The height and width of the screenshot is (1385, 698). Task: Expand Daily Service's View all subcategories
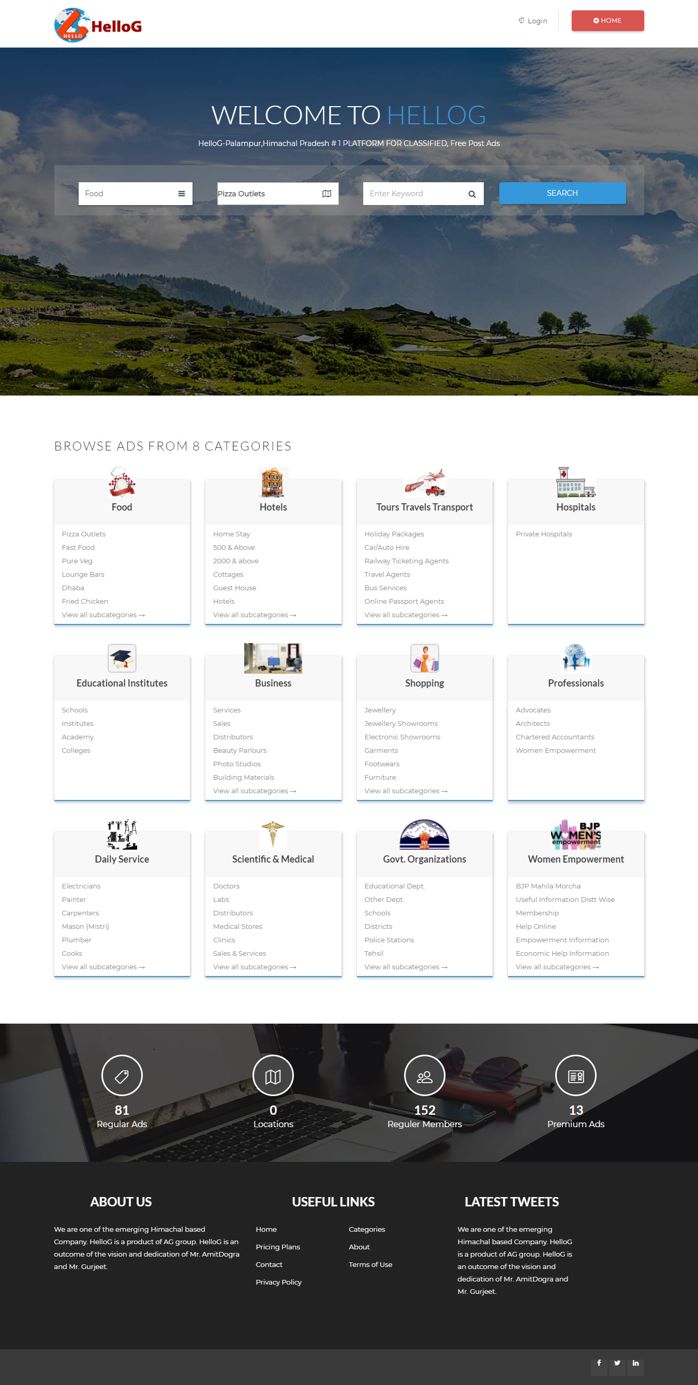(103, 967)
